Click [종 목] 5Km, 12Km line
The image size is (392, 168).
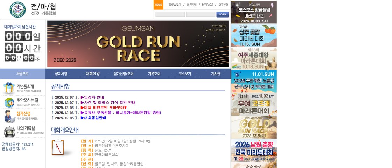(96, 150)
